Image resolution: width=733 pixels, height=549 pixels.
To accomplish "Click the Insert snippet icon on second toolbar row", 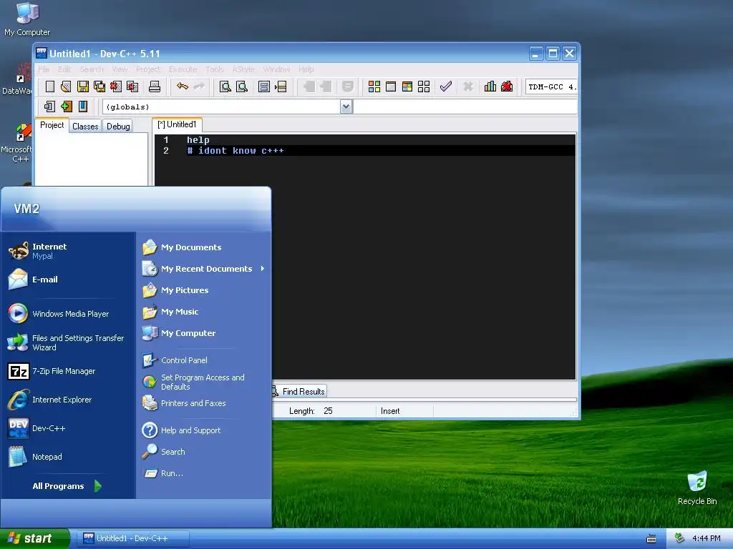I will [49, 107].
